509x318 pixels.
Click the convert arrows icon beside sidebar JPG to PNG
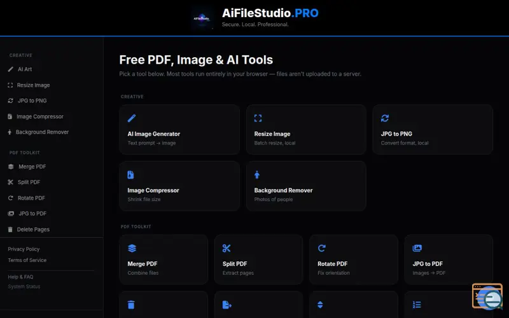point(11,100)
